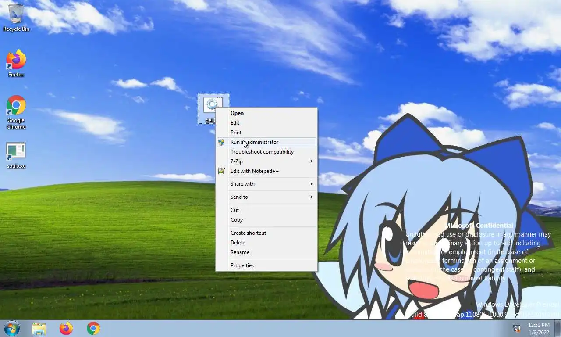Pick Troubleshoot compatibility
This screenshot has height=337, width=561.
[x=266, y=152]
